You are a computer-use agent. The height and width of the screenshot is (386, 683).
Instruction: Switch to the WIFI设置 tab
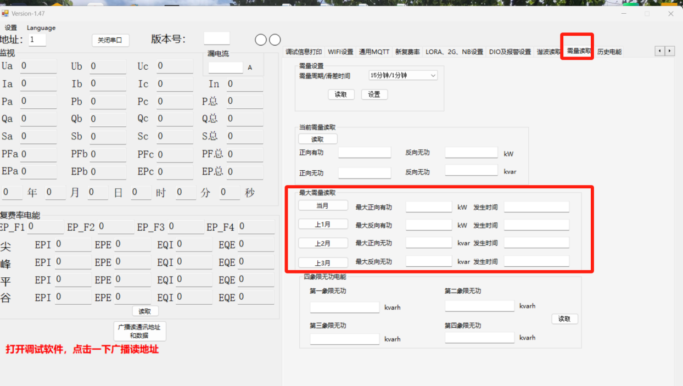tap(340, 52)
